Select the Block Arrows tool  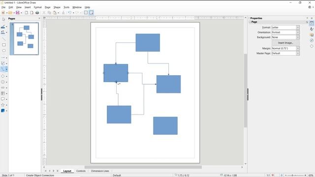point(3,88)
